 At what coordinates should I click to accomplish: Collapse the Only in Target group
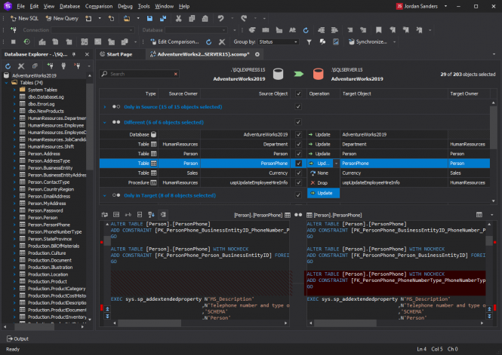(x=105, y=195)
